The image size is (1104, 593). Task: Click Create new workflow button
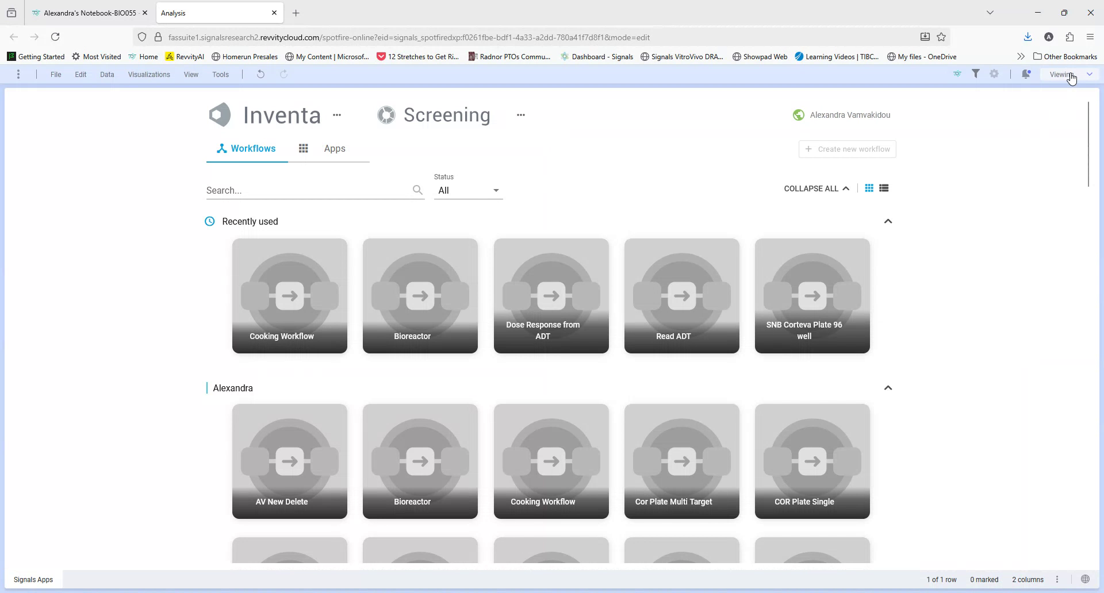pos(847,149)
